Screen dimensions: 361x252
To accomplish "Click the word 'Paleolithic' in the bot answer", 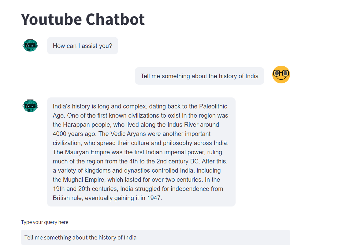I will (213, 106).
